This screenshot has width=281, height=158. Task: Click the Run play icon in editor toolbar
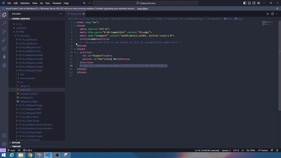pos(267,14)
